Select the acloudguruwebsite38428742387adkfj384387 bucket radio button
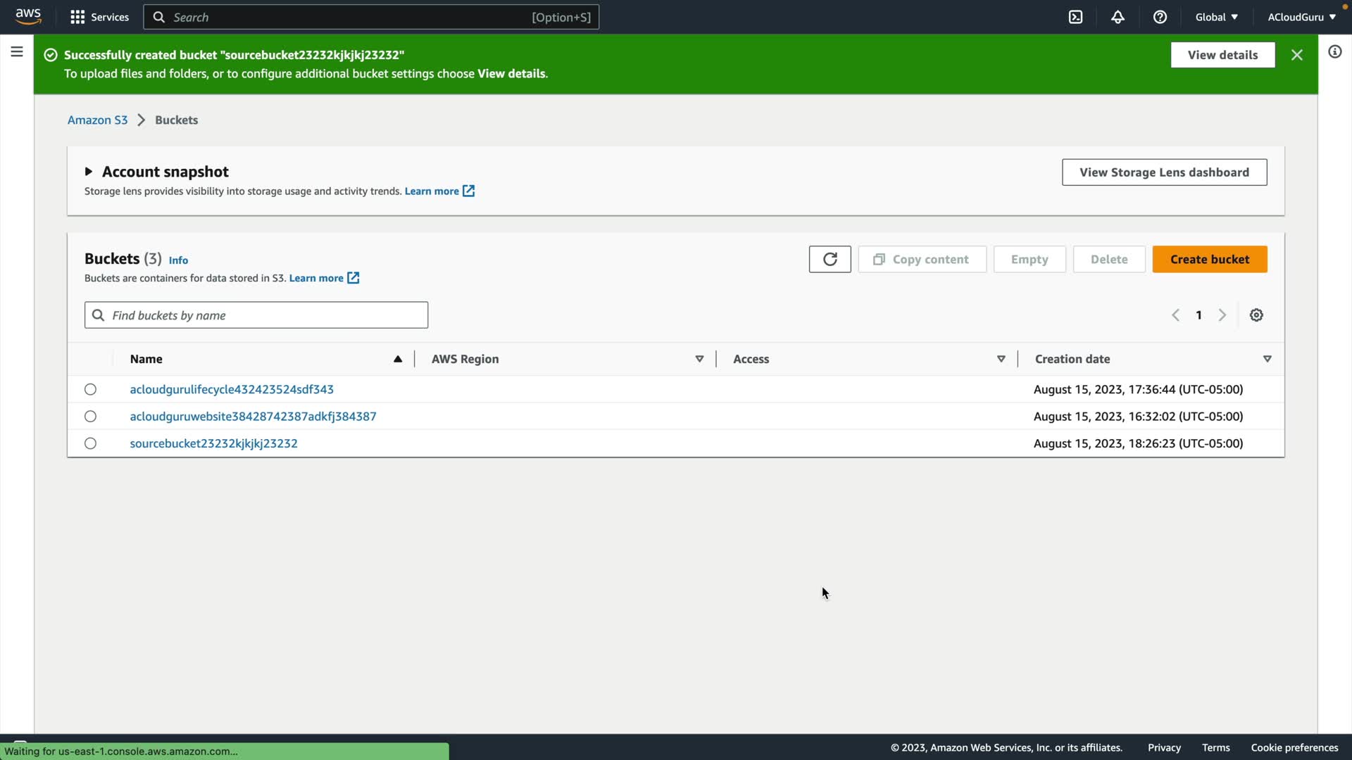The image size is (1352, 760). (90, 416)
